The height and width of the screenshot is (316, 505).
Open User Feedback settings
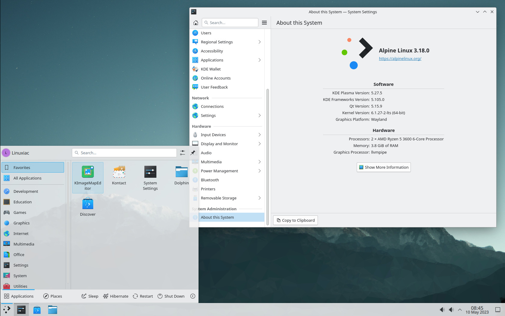click(x=227, y=87)
